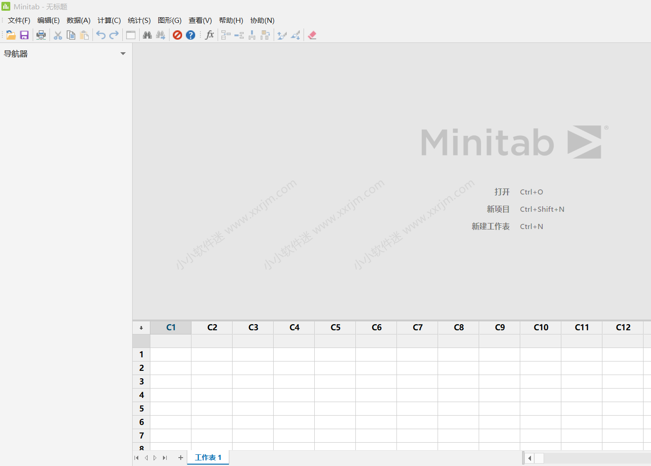Image resolution: width=651 pixels, height=466 pixels.
Task: Click the Save project floppy icon
Action: click(24, 35)
